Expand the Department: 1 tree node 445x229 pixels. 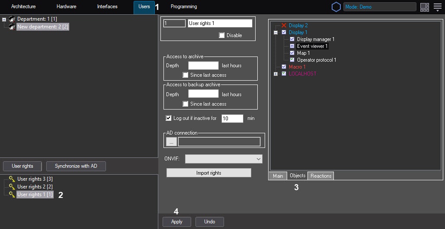click(x=4, y=19)
